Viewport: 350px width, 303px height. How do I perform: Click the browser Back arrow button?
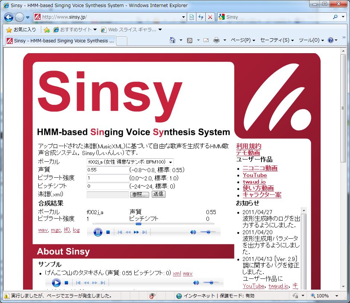[x=9, y=17]
